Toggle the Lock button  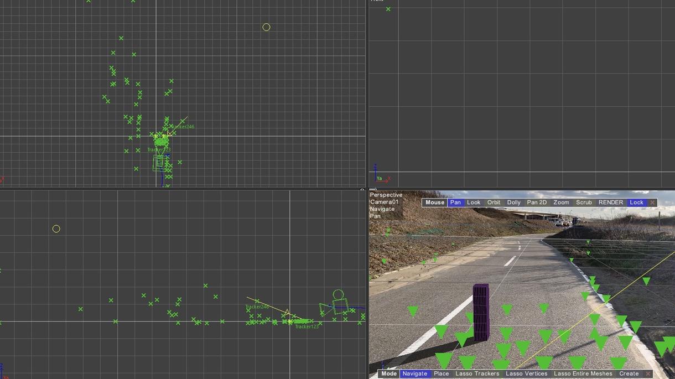click(636, 203)
